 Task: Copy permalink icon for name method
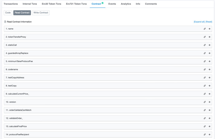[x=205, y=29]
